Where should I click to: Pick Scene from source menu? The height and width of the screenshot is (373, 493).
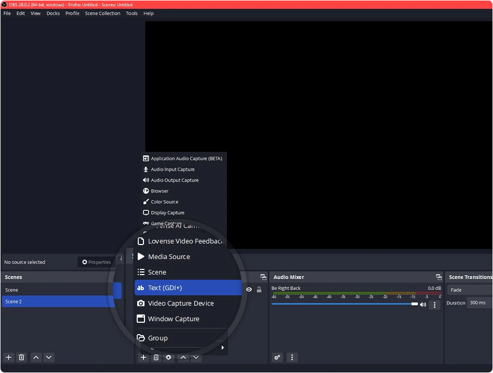[188, 272]
